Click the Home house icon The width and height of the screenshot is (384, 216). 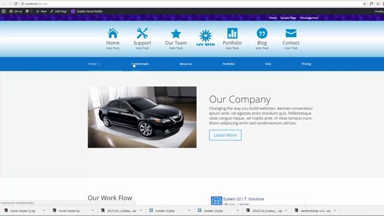pyautogui.click(x=113, y=34)
